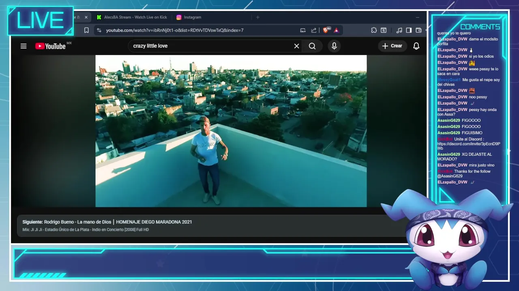Open the Brave playlist music note icon
Screen dimensions: 519x291
click(399, 30)
